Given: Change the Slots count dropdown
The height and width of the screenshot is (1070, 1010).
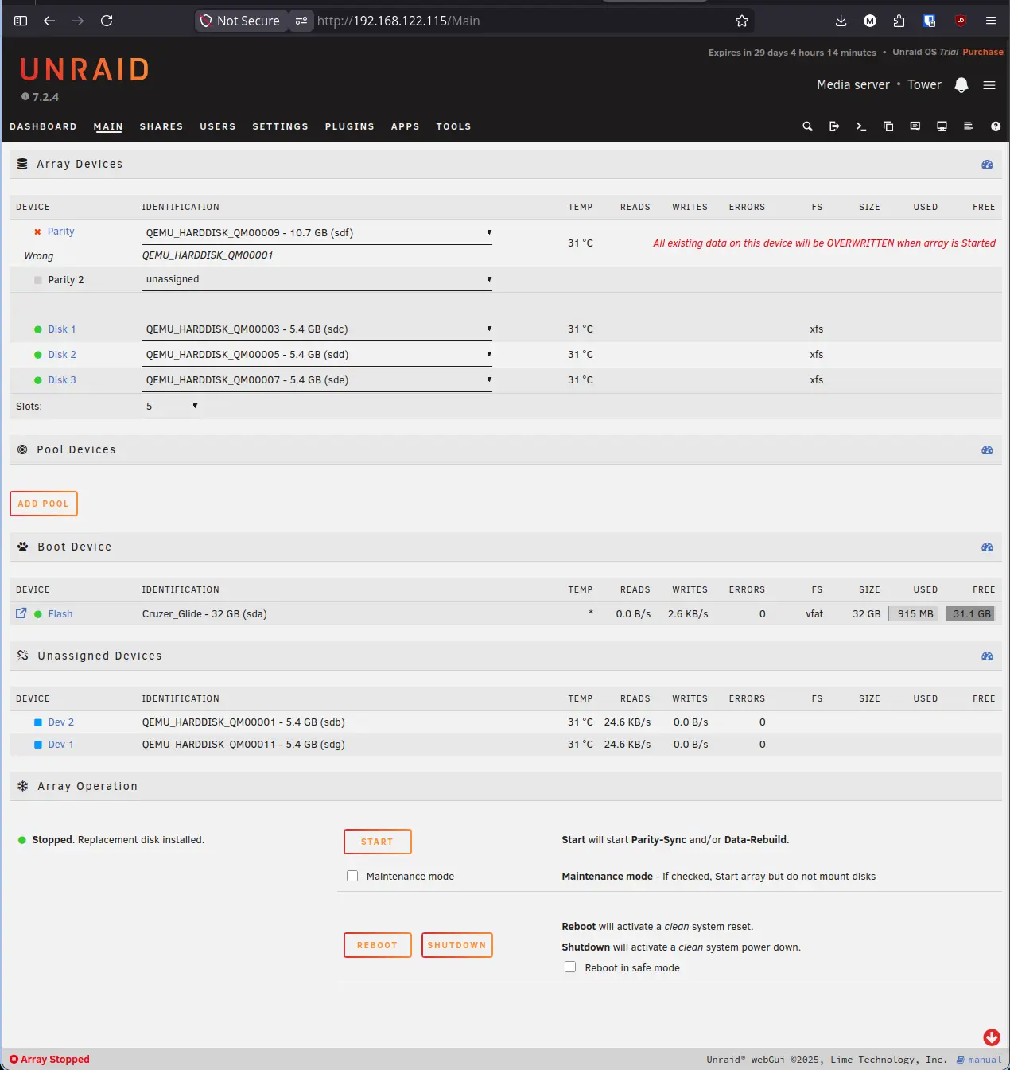Looking at the screenshot, I should click(170, 407).
